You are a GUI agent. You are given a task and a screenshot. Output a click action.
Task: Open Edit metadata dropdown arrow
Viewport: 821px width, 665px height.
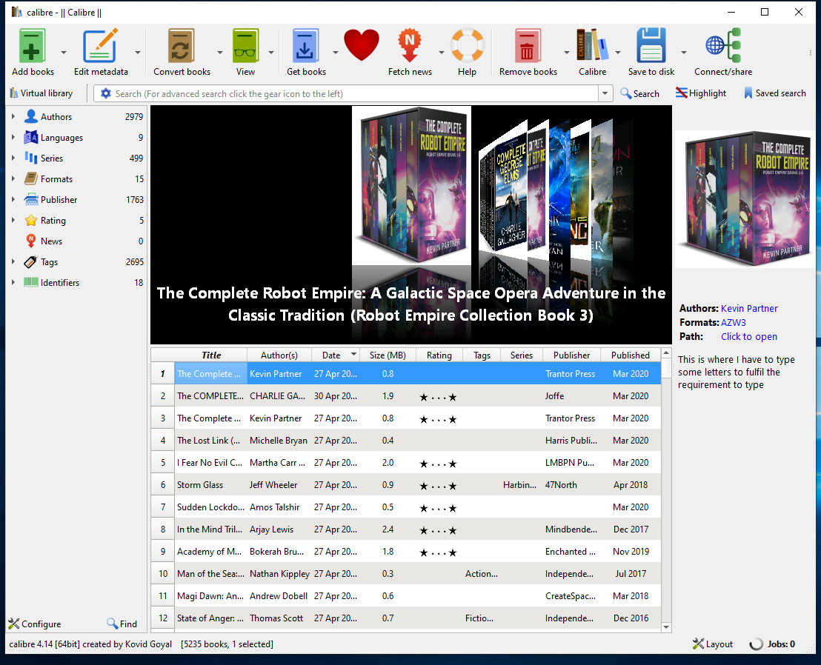138,53
